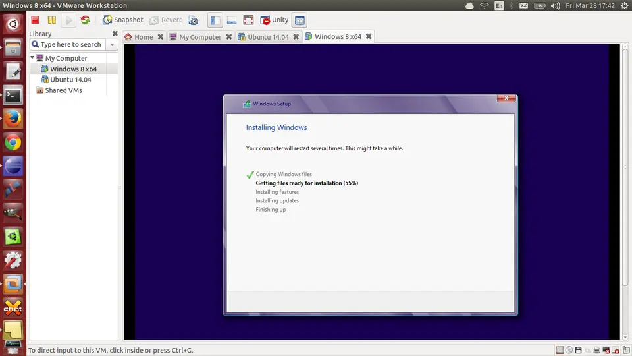The width and height of the screenshot is (632, 356).
Task: Open Eclipse from the launcher
Action: point(13,166)
